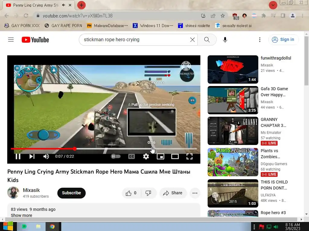Open the YouTube guide hamburger menu
Screen dimensions: 309x231
11,40
